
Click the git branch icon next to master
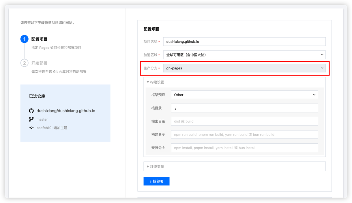(31, 119)
